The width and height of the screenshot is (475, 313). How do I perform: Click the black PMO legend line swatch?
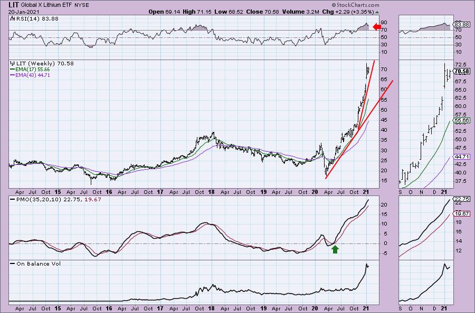point(13,200)
